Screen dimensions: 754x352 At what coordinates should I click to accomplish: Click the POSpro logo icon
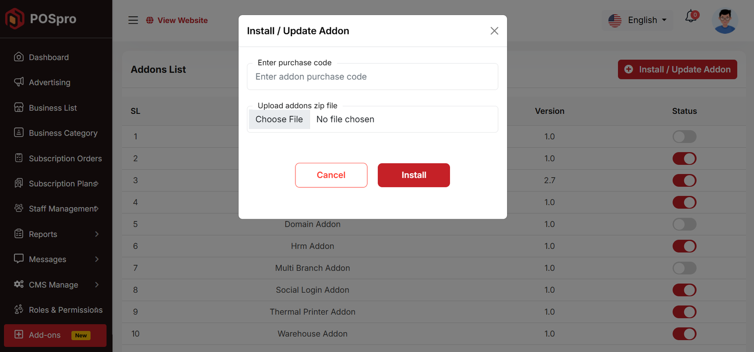click(x=15, y=19)
